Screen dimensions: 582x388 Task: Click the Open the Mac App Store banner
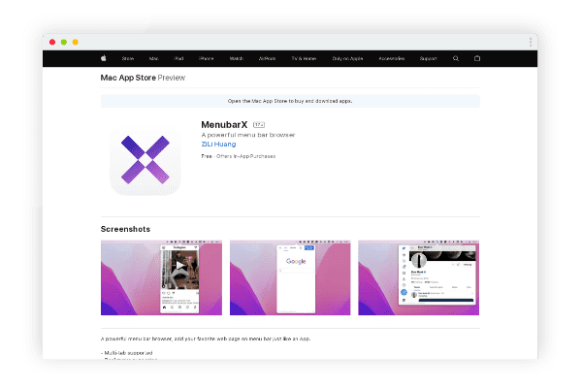click(290, 101)
